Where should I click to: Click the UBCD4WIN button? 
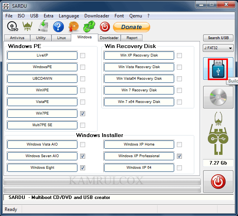(x=42, y=79)
